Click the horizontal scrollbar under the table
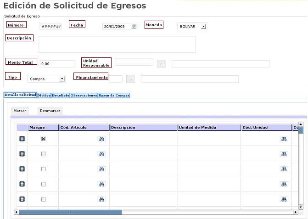308x219 pixels. (x=156, y=212)
